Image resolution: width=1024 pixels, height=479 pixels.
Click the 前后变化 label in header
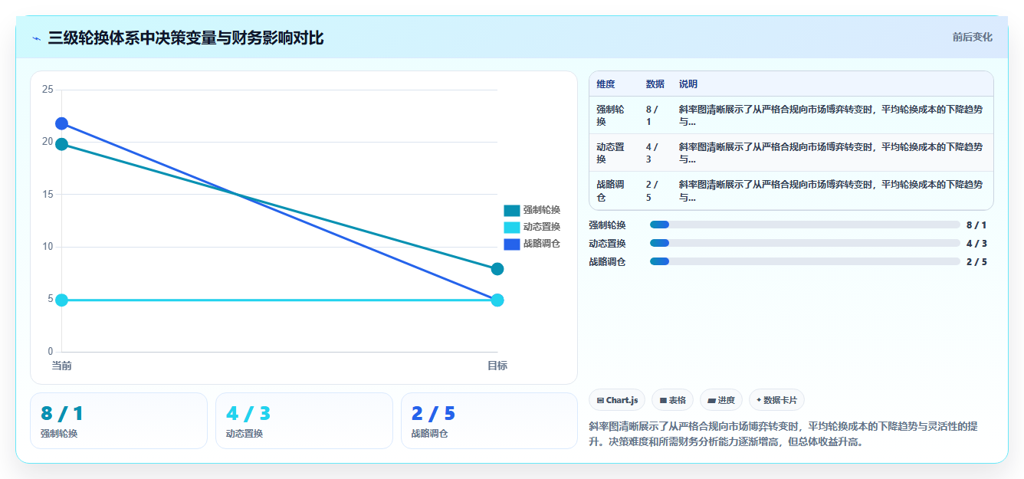(x=972, y=37)
